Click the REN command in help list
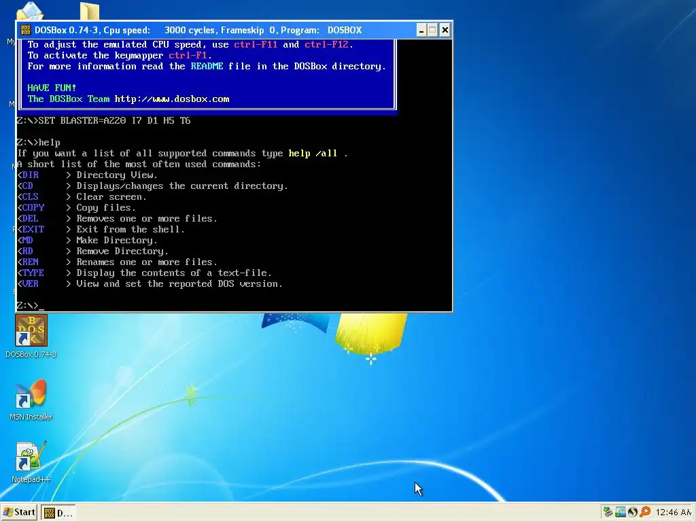Image resolution: width=696 pixels, height=522 pixels. click(30, 262)
